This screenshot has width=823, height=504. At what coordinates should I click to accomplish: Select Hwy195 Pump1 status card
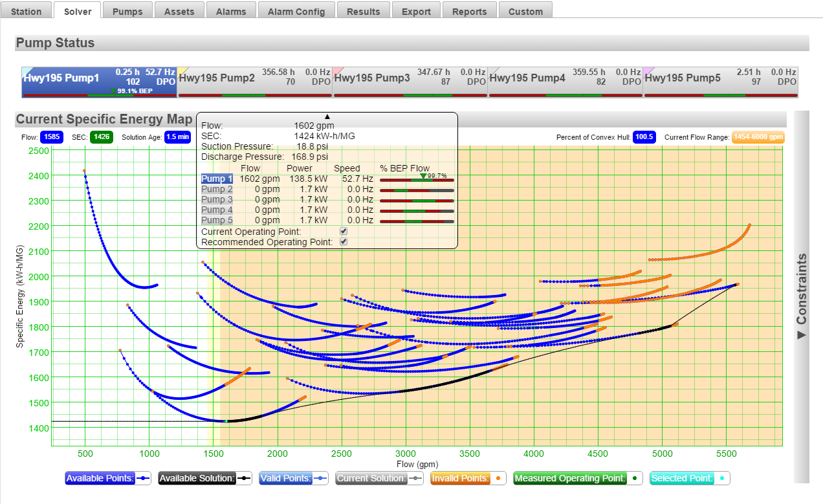[x=99, y=79]
